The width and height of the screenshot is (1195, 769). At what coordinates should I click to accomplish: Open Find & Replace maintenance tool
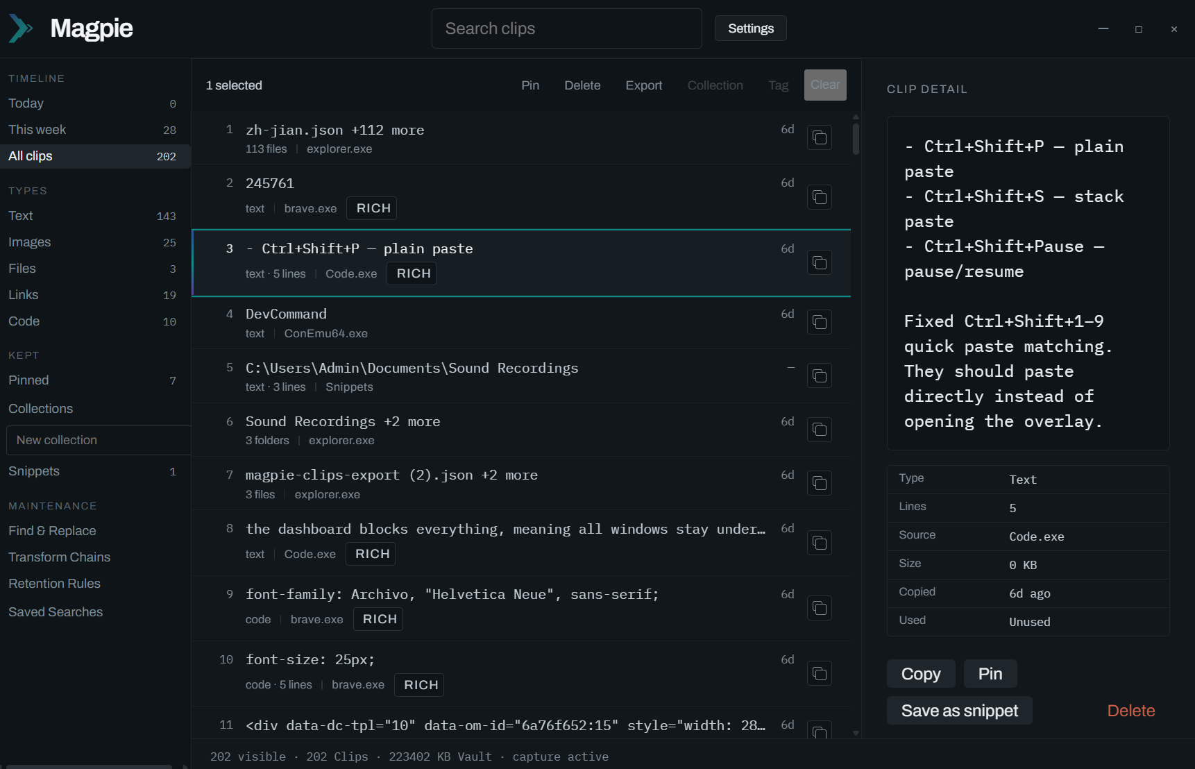52,531
